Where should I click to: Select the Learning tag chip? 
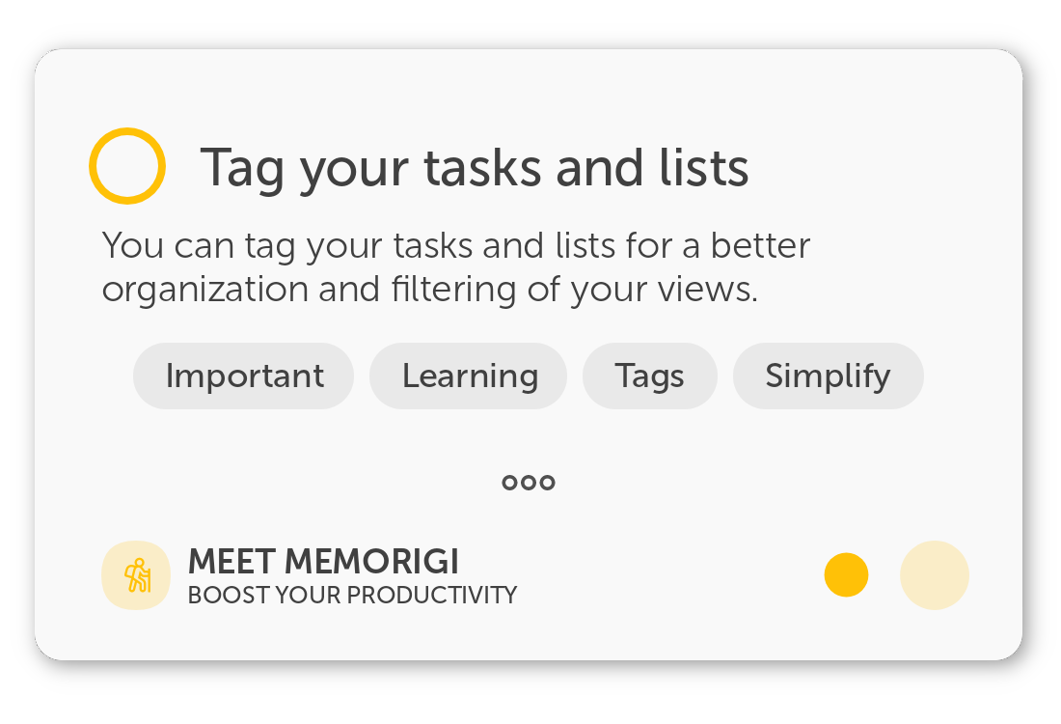(x=469, y=376)
